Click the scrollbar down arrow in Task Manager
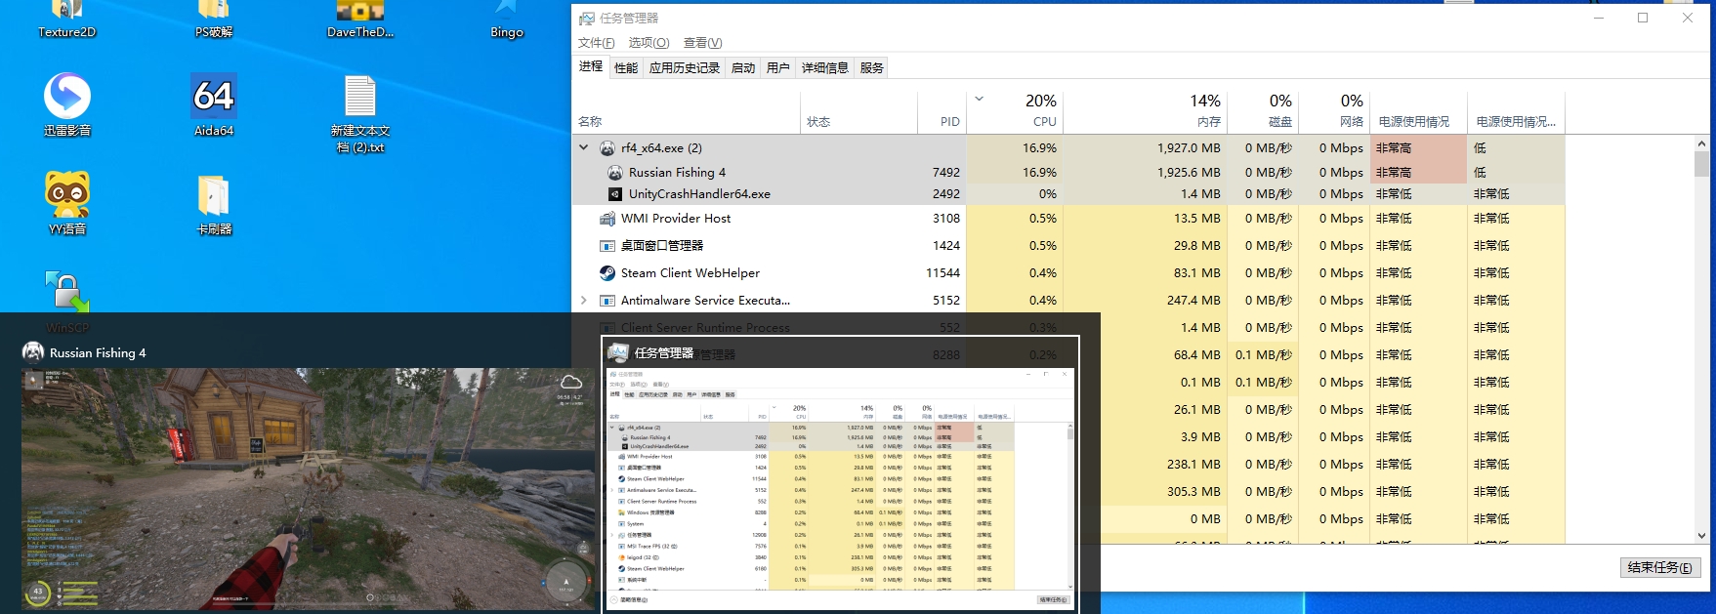Screen dimensions: 1716x614 pos(1702,536)
